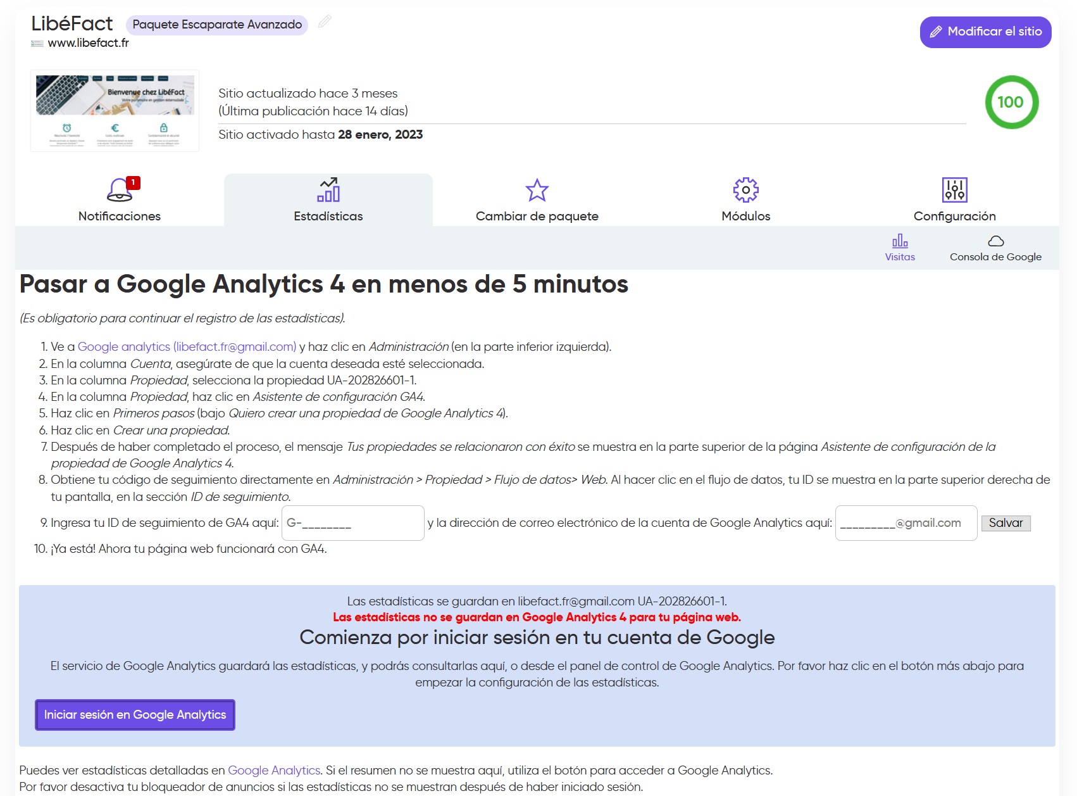
Task: Click the www.libefact.fr site address
Action: point(88,42)
